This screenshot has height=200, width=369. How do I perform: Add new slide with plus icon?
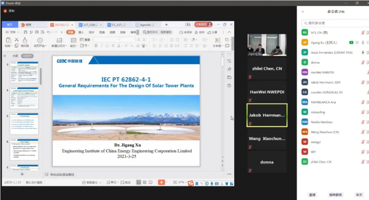tap(22, 174)
